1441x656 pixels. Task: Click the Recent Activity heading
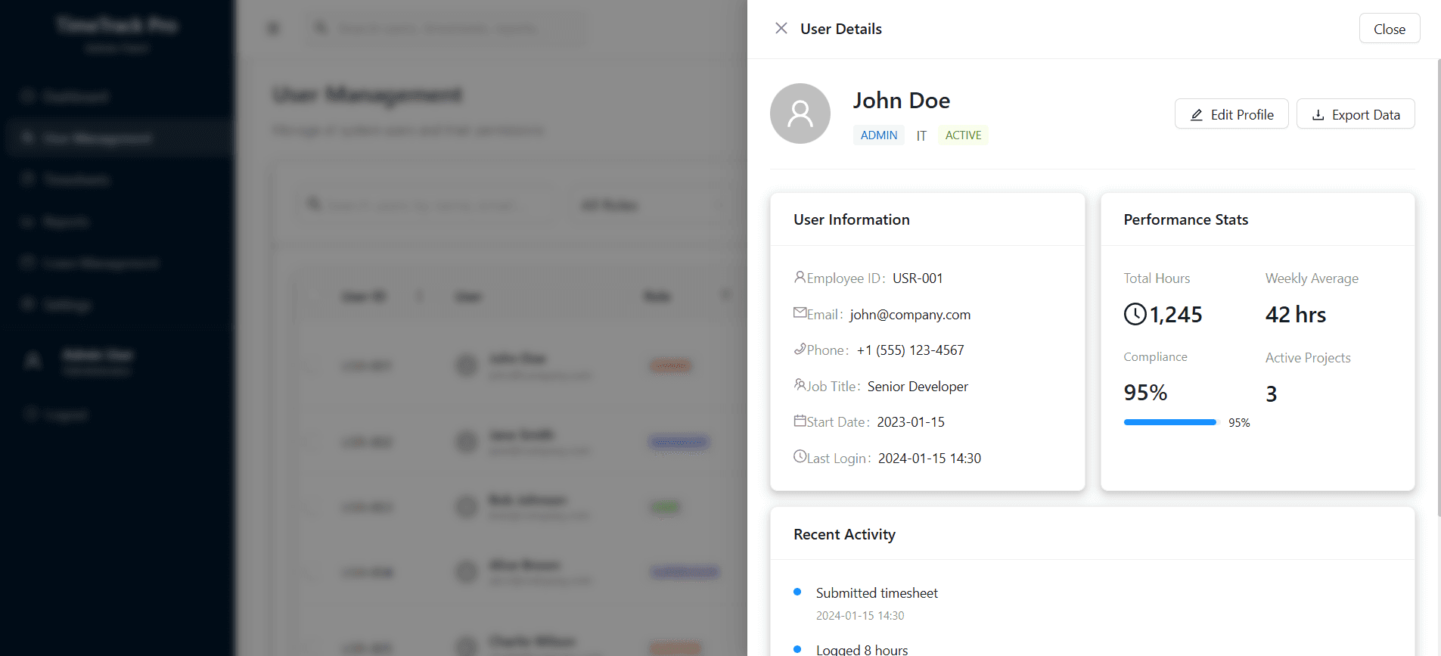tap(844, 534)
